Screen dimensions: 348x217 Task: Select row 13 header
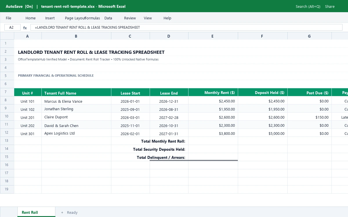(7, 141)
